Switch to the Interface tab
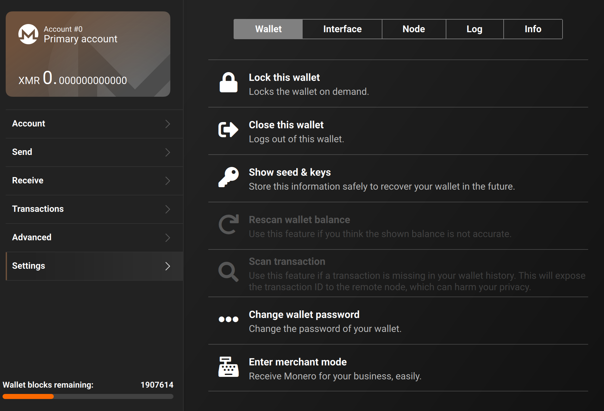Image resolution: width=604 pixels, height=411 pixels. pyautogui.click(x=342, y=29)
